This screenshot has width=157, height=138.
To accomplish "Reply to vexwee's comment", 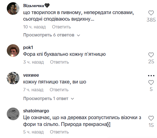I will tap(59, 90).
